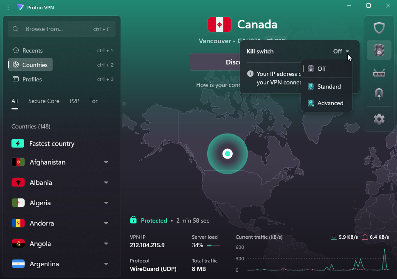Click the Countries globe icon
The image size is (397, 279).
(16, 64)
